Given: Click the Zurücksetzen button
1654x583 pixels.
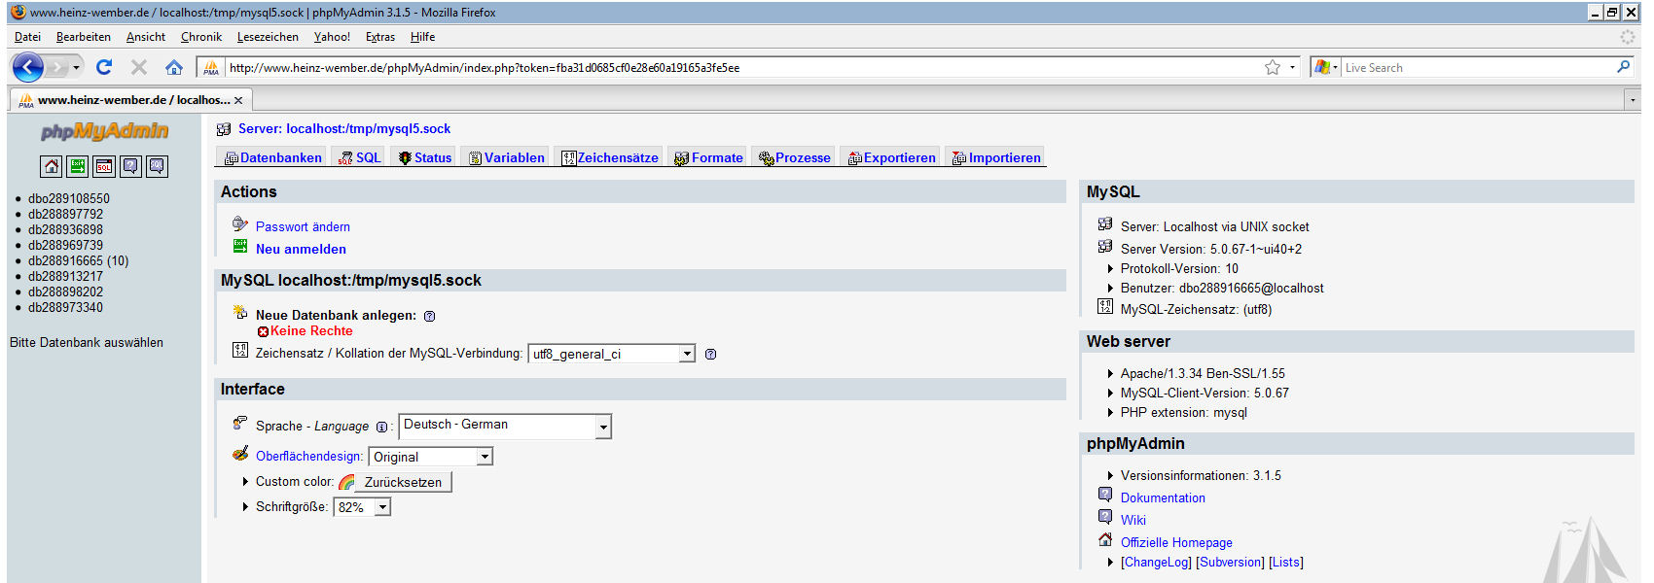Looking at the screenshot, I should pos(403,482).
